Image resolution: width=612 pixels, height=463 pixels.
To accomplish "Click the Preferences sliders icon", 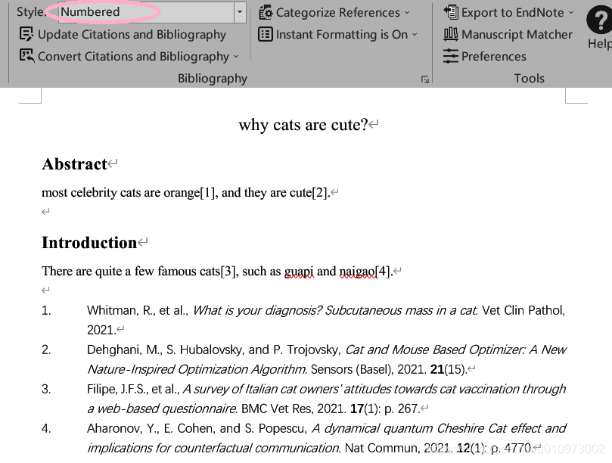I will tap(450, 56).
